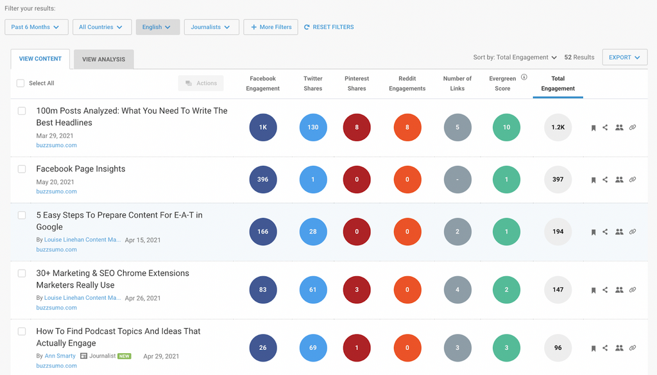View sharers icon for 5 Easy Steps article
The width and height of the screenshot is (657, 375).
619,232
